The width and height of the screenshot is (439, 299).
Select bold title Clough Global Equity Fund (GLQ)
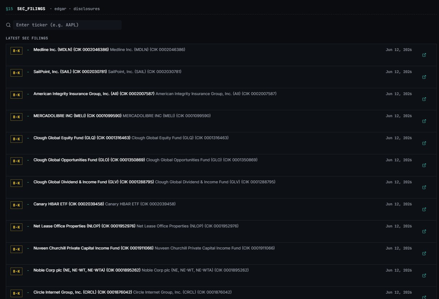click(x=82, y=138)
